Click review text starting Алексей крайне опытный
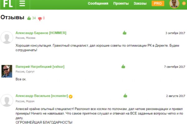The width and height of the screenshot is (187, 124). [x=99, y=113]
